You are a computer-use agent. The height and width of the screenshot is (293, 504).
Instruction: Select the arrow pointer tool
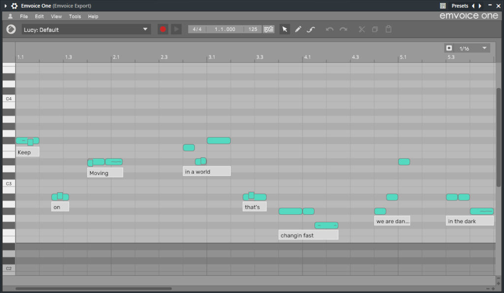[x=284, y=29]
